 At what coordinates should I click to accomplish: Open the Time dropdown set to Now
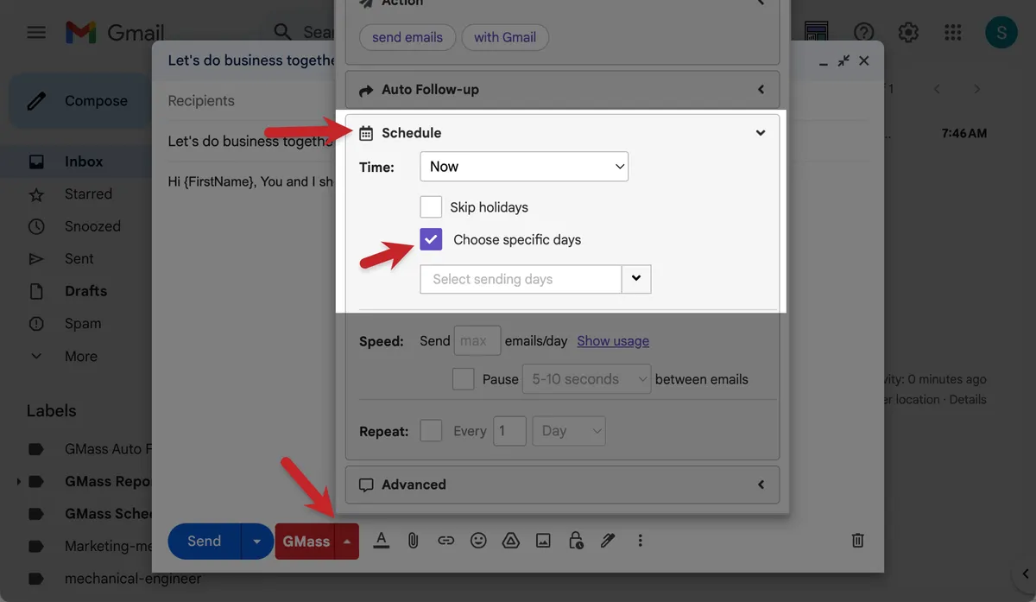tap(524, 167)
